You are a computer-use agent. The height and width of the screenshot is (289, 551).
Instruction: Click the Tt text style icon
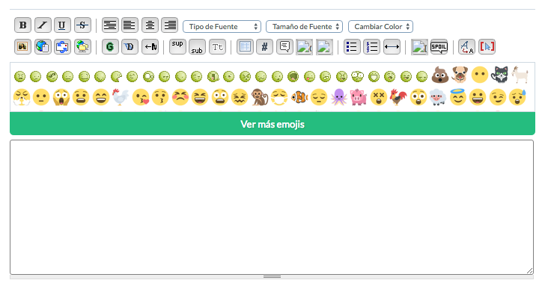click(x=217, y=46)
